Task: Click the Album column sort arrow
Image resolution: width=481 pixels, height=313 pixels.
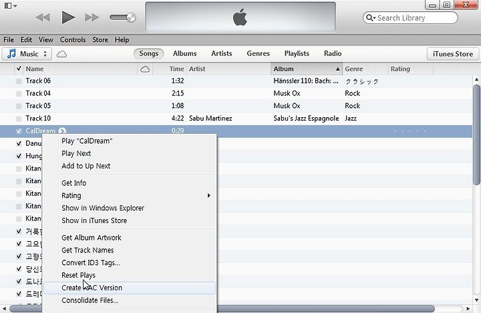Action: point(337,69)
